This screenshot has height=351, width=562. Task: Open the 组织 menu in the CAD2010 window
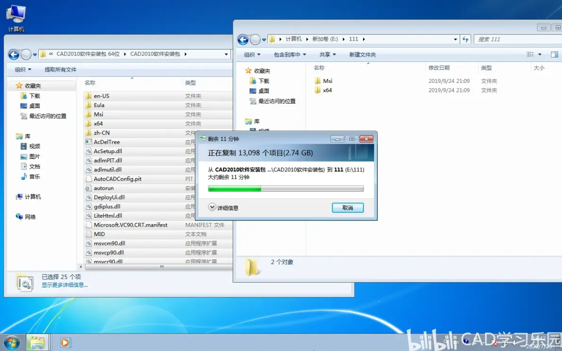coord(23,69)
